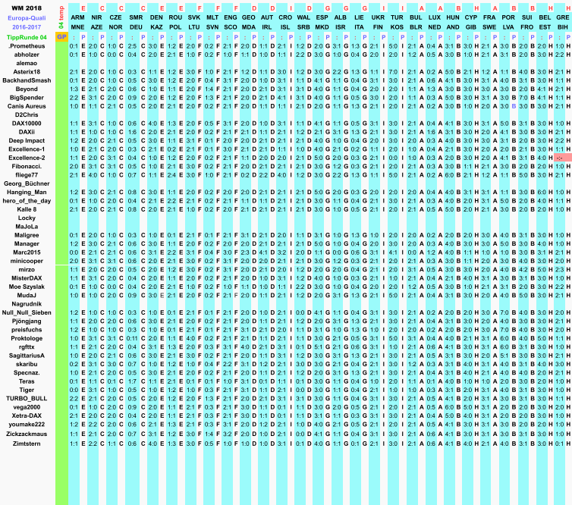Select player Georg_Büchner

click(x=27, y=183)
